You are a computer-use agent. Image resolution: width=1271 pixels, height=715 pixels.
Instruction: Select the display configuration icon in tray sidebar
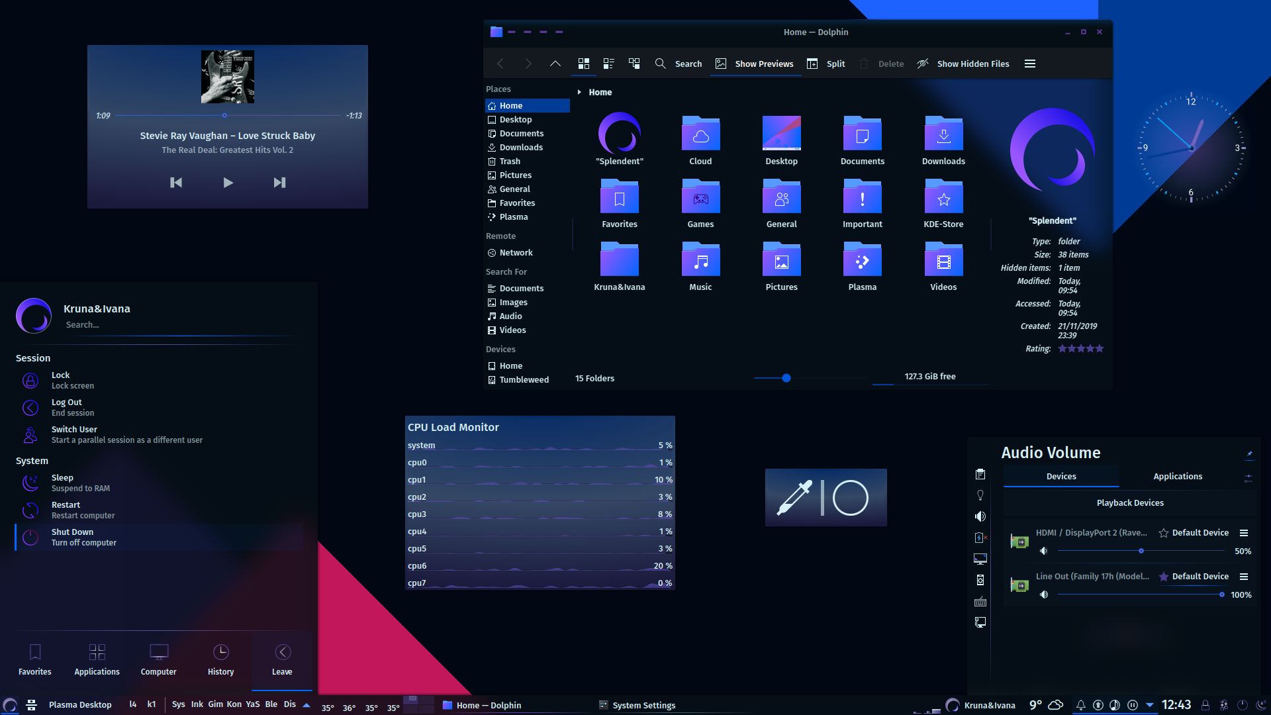980,558
